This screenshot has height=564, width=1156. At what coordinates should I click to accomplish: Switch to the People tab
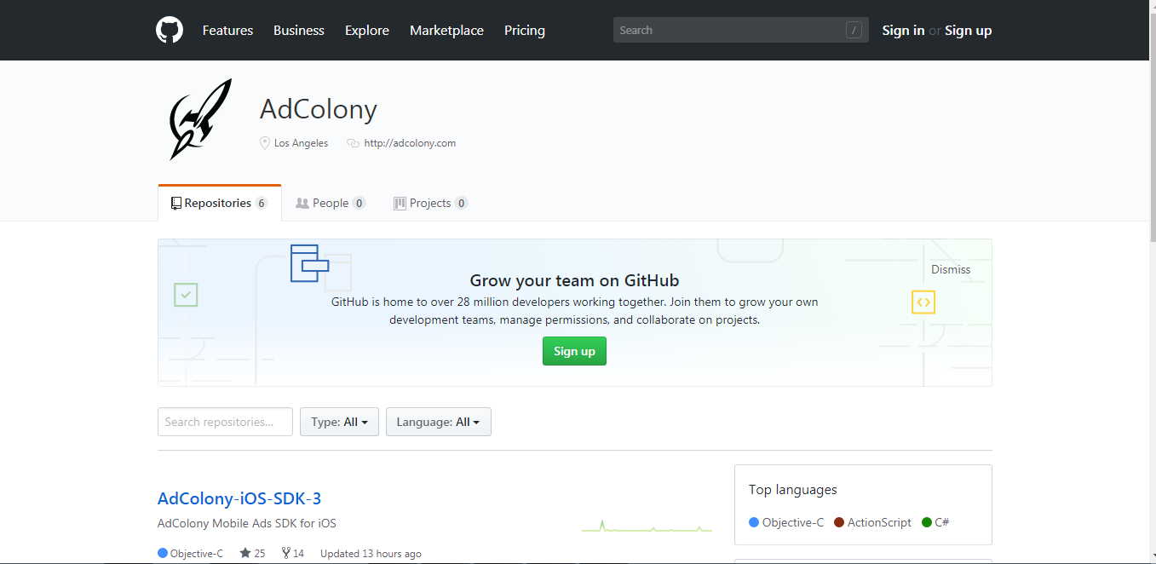tap(331, 203)
